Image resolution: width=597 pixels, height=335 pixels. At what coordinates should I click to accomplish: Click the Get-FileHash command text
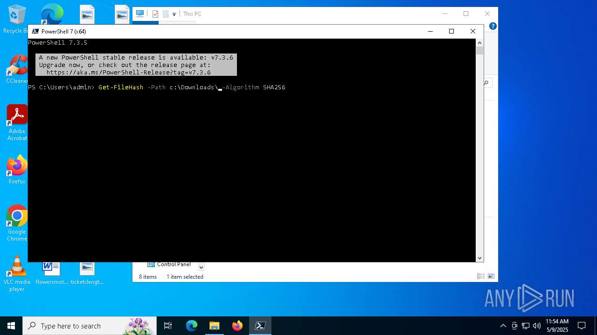tap(121, 87)
